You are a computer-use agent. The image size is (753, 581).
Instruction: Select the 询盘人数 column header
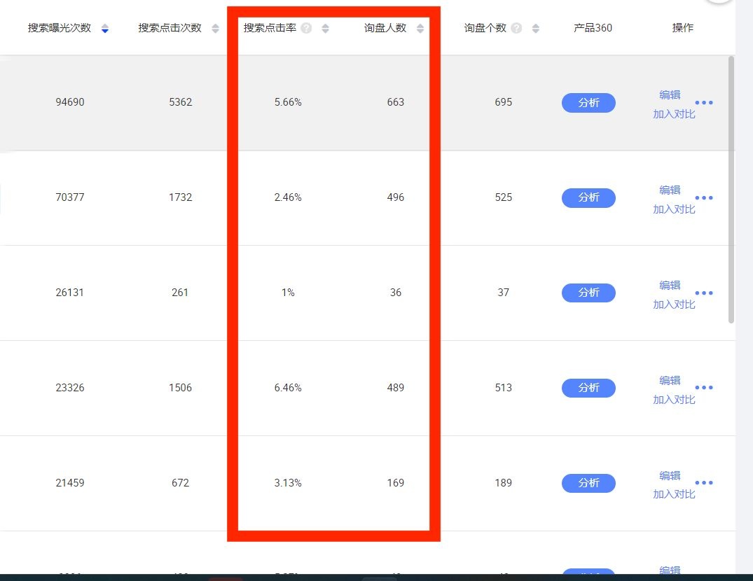click(x=385, y=28)
